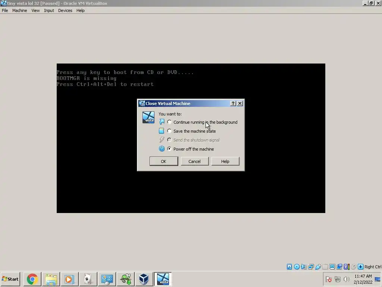The image size is (382, 287).
Task: Open Google Chrome from the taskbar
Action: click(x=32, y=279)
